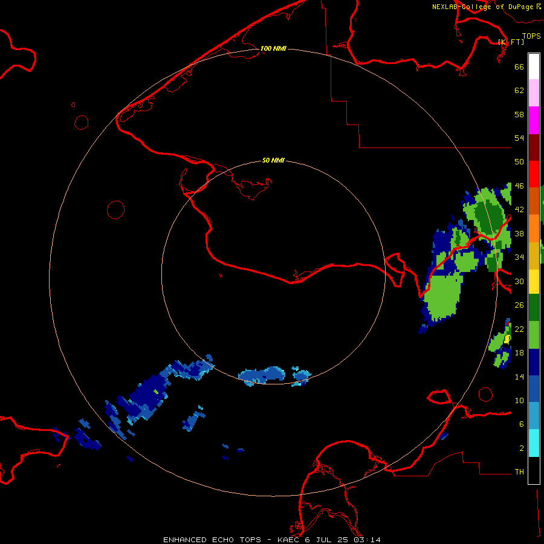Click the "KAEC" radar site identifier
The height and width of the screenshot is (544, 544).
(288, 540)
